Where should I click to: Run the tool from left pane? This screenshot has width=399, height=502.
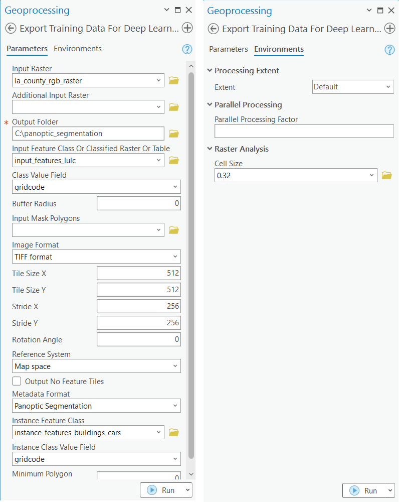(x=161, y=490)
